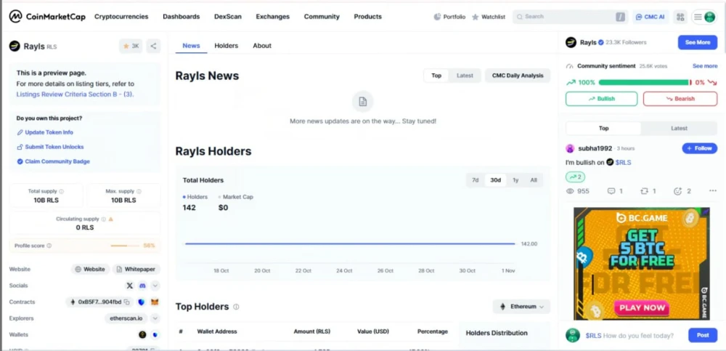Copy the contract address 0xB5F7...904fbd
726x351 pixels.
[126, 302]
